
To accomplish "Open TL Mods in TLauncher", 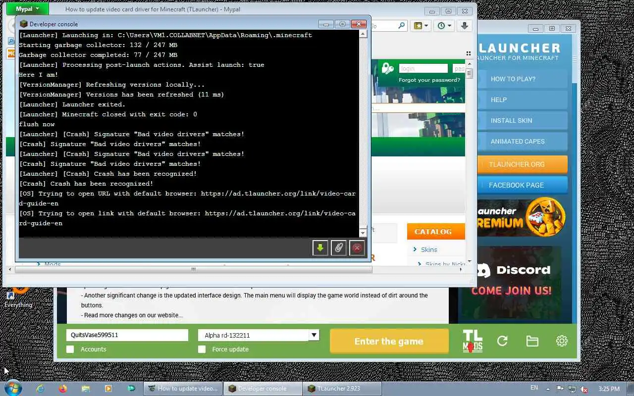I will (473, 341).
